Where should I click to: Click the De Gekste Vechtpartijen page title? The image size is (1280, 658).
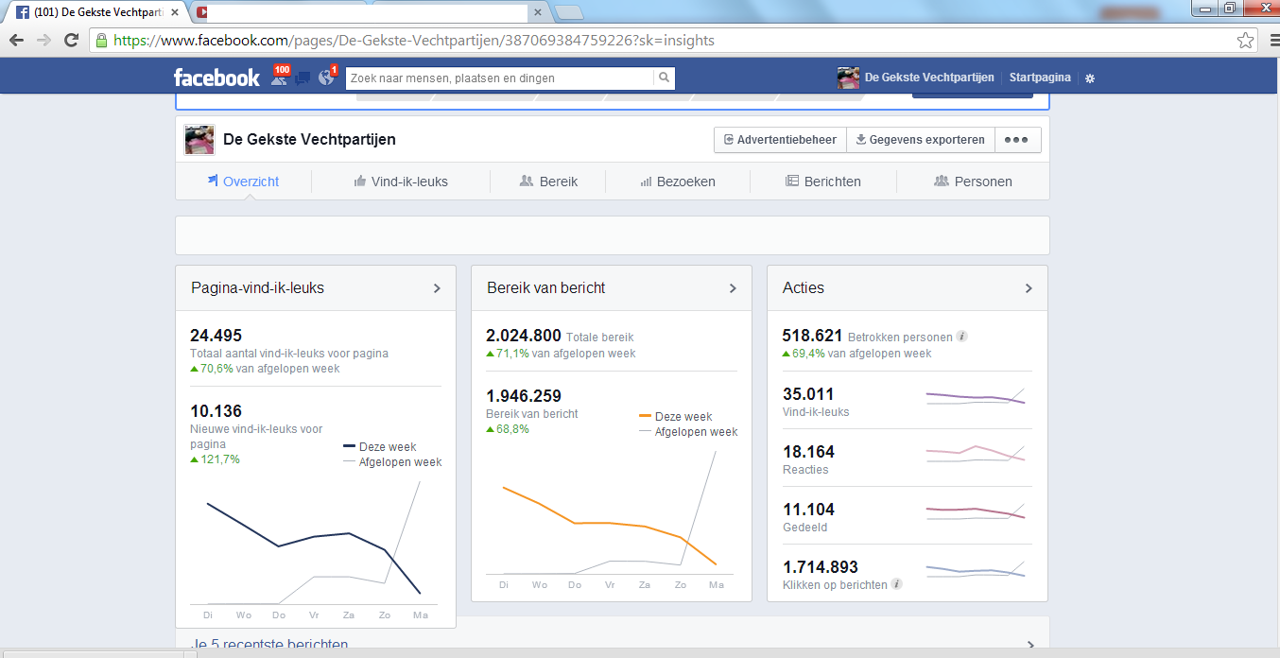tap(309, 140)
